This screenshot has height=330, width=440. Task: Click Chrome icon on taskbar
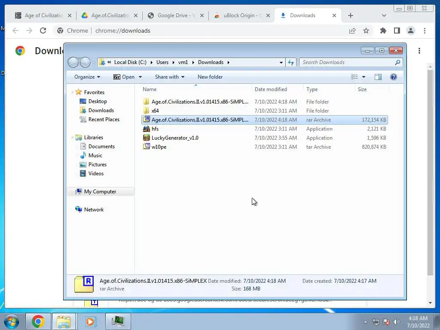tap(38, 321)
